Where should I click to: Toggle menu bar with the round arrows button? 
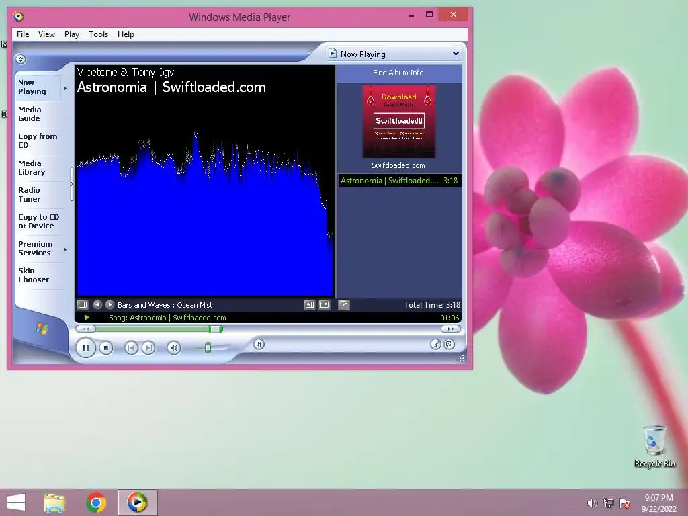click(21, 59)
